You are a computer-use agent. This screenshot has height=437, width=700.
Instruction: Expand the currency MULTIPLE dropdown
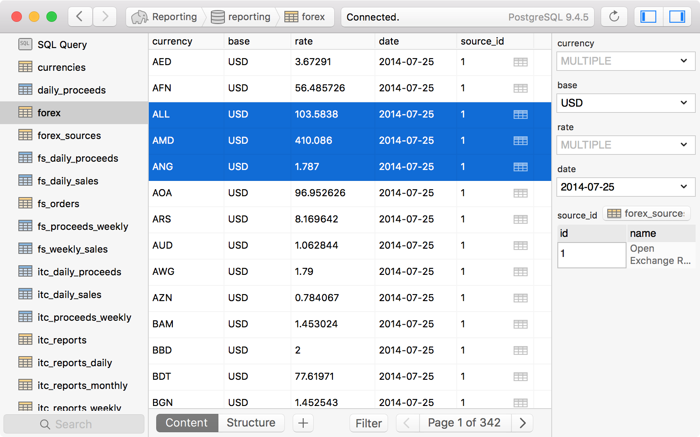coord(625,61)
